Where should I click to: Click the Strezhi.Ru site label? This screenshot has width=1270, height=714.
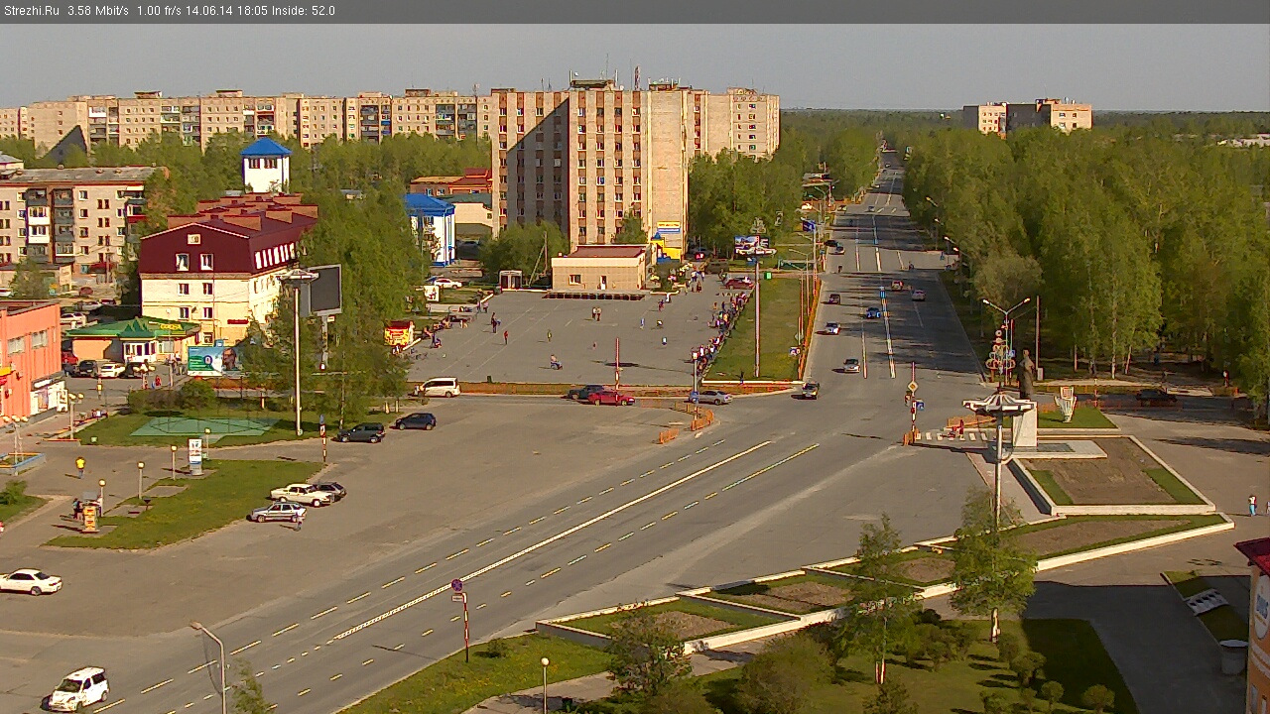coord(32,11)
